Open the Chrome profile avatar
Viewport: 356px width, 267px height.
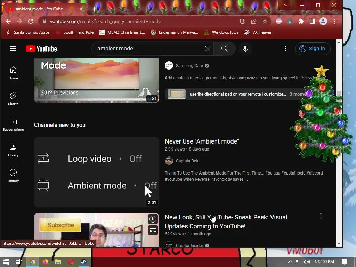(x=323, y=21)
